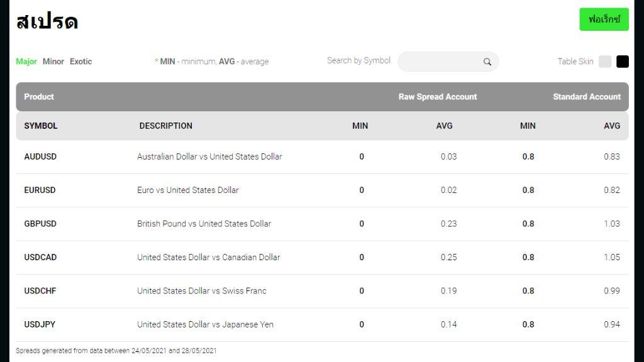Select the light gray table skin
The image size is (644, 362).
tap(605, 62)
